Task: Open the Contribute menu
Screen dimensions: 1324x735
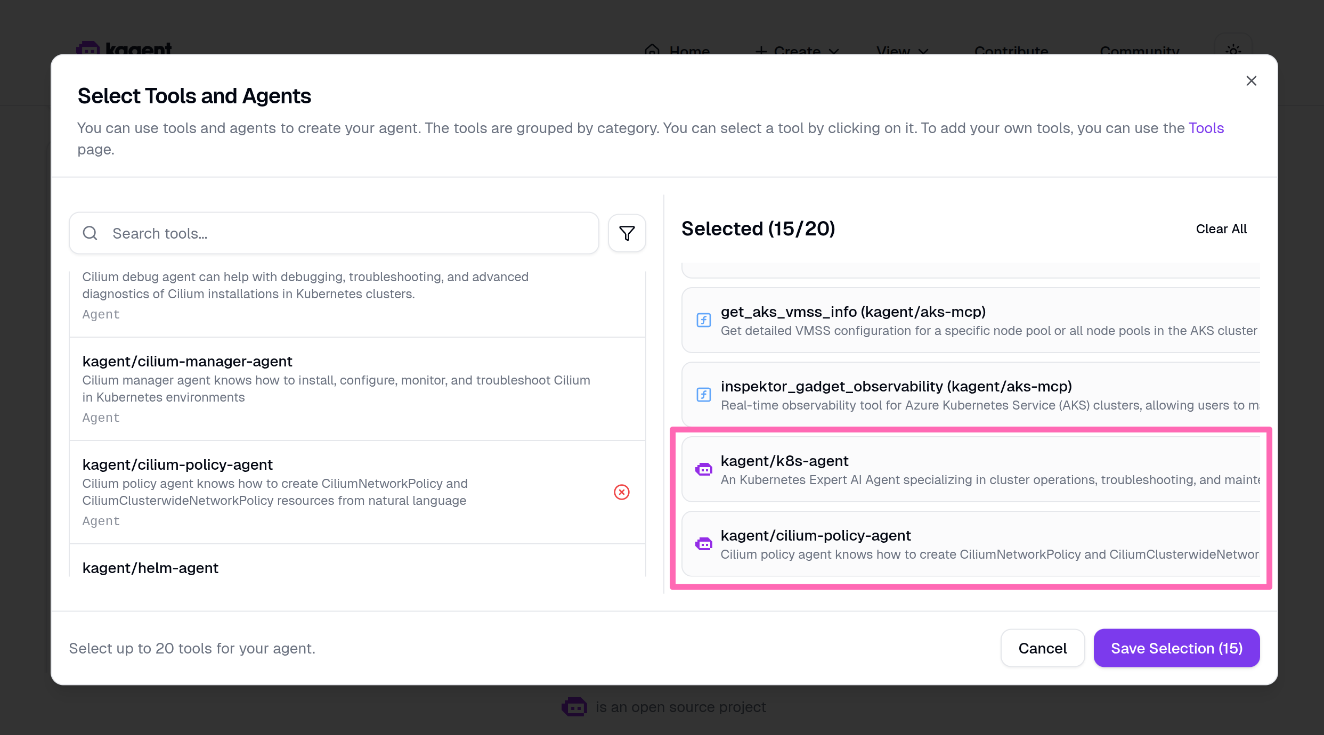Action: click(1011, 51)
